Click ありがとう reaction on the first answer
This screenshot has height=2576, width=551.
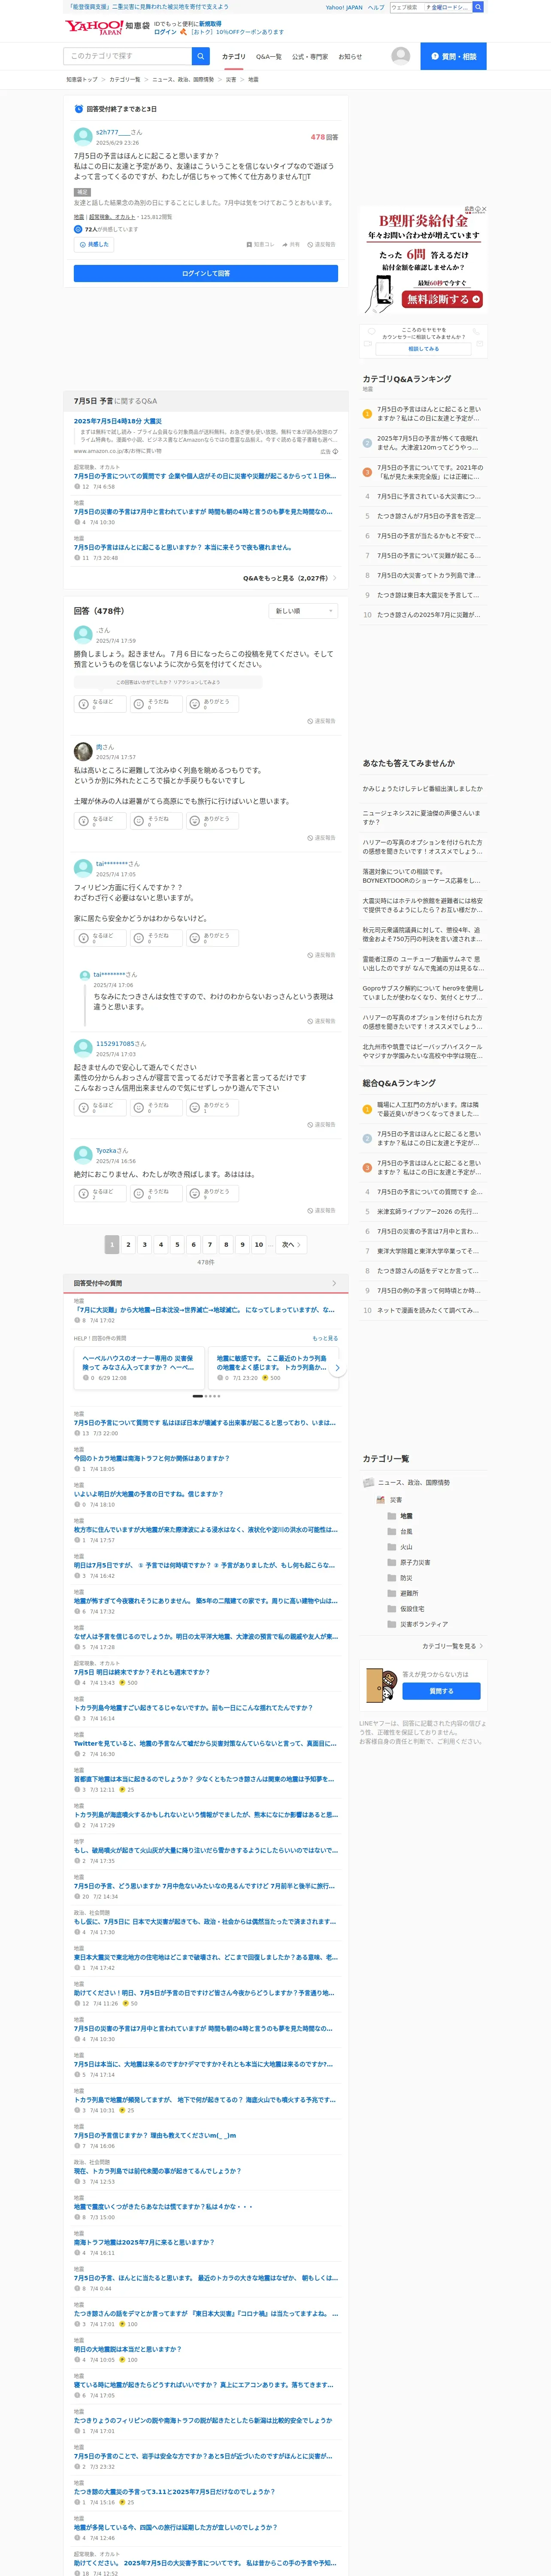(212, 704)
